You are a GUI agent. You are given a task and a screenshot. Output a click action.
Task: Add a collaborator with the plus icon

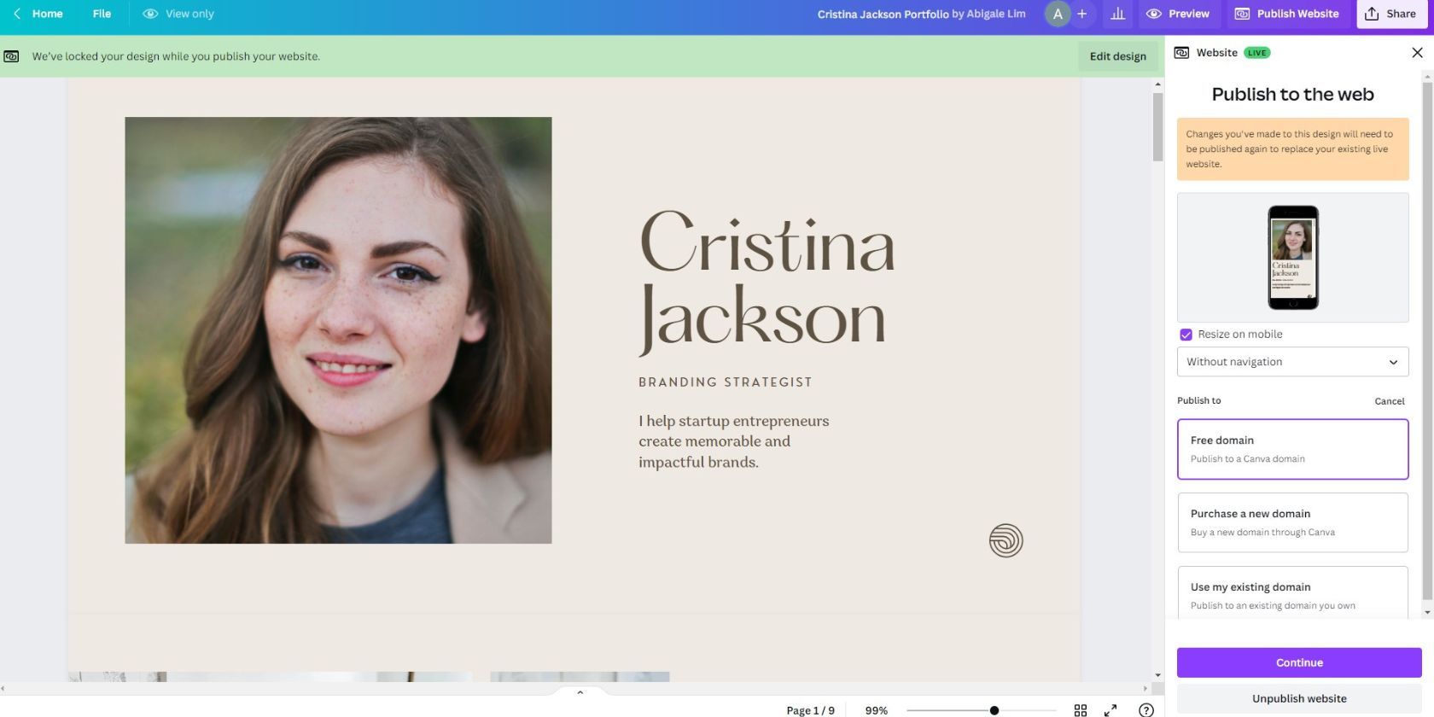(x=1082, y=14)
